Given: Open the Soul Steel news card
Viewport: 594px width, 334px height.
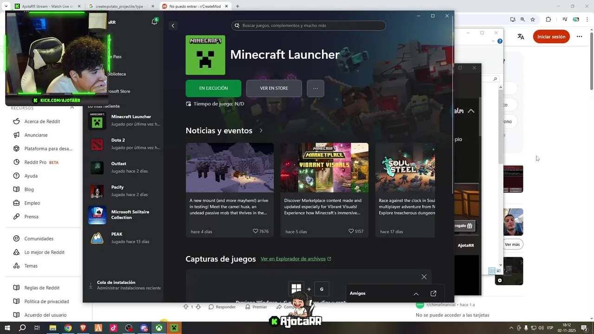Looking at the screenshot, I should 405,190.
